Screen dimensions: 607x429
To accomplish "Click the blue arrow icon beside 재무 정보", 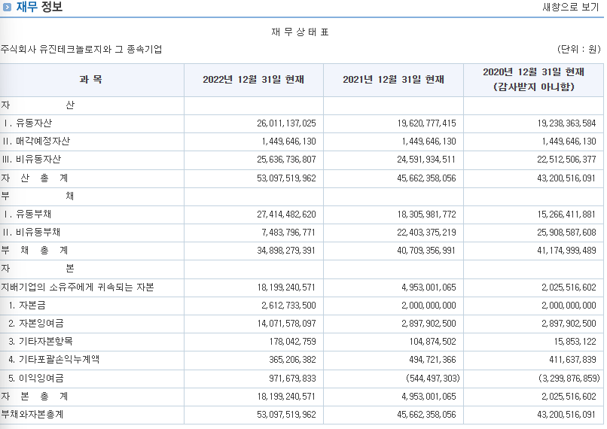I will 7,7.
